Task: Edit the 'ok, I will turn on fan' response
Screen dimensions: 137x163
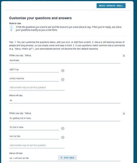Action: pyautogui.click(x=33, y=158)
